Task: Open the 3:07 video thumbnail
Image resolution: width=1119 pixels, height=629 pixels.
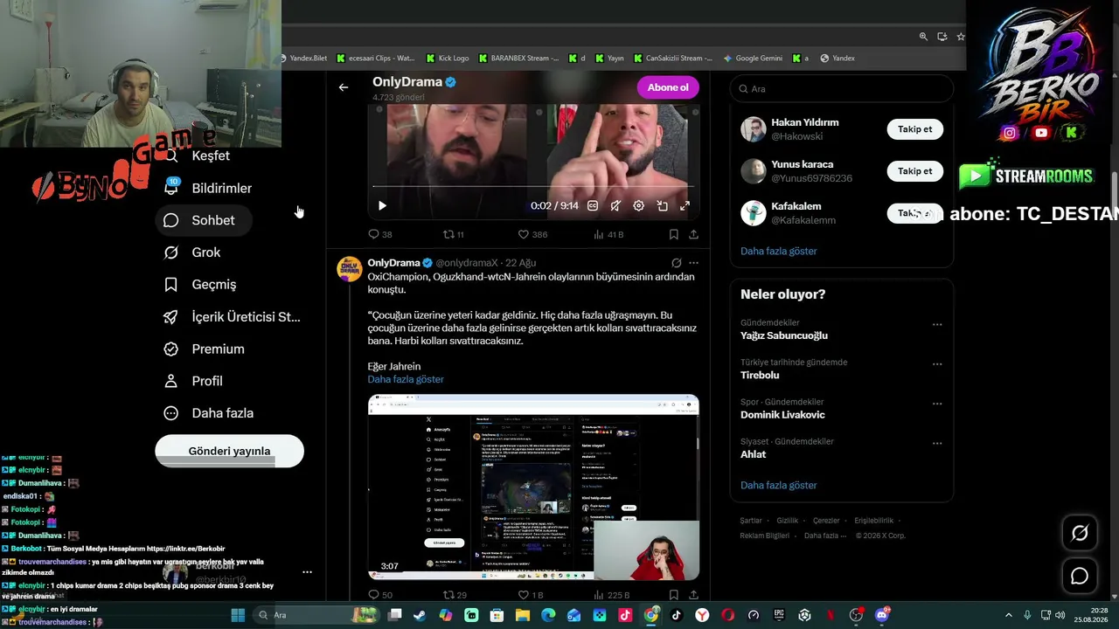Action: point(533,487)
